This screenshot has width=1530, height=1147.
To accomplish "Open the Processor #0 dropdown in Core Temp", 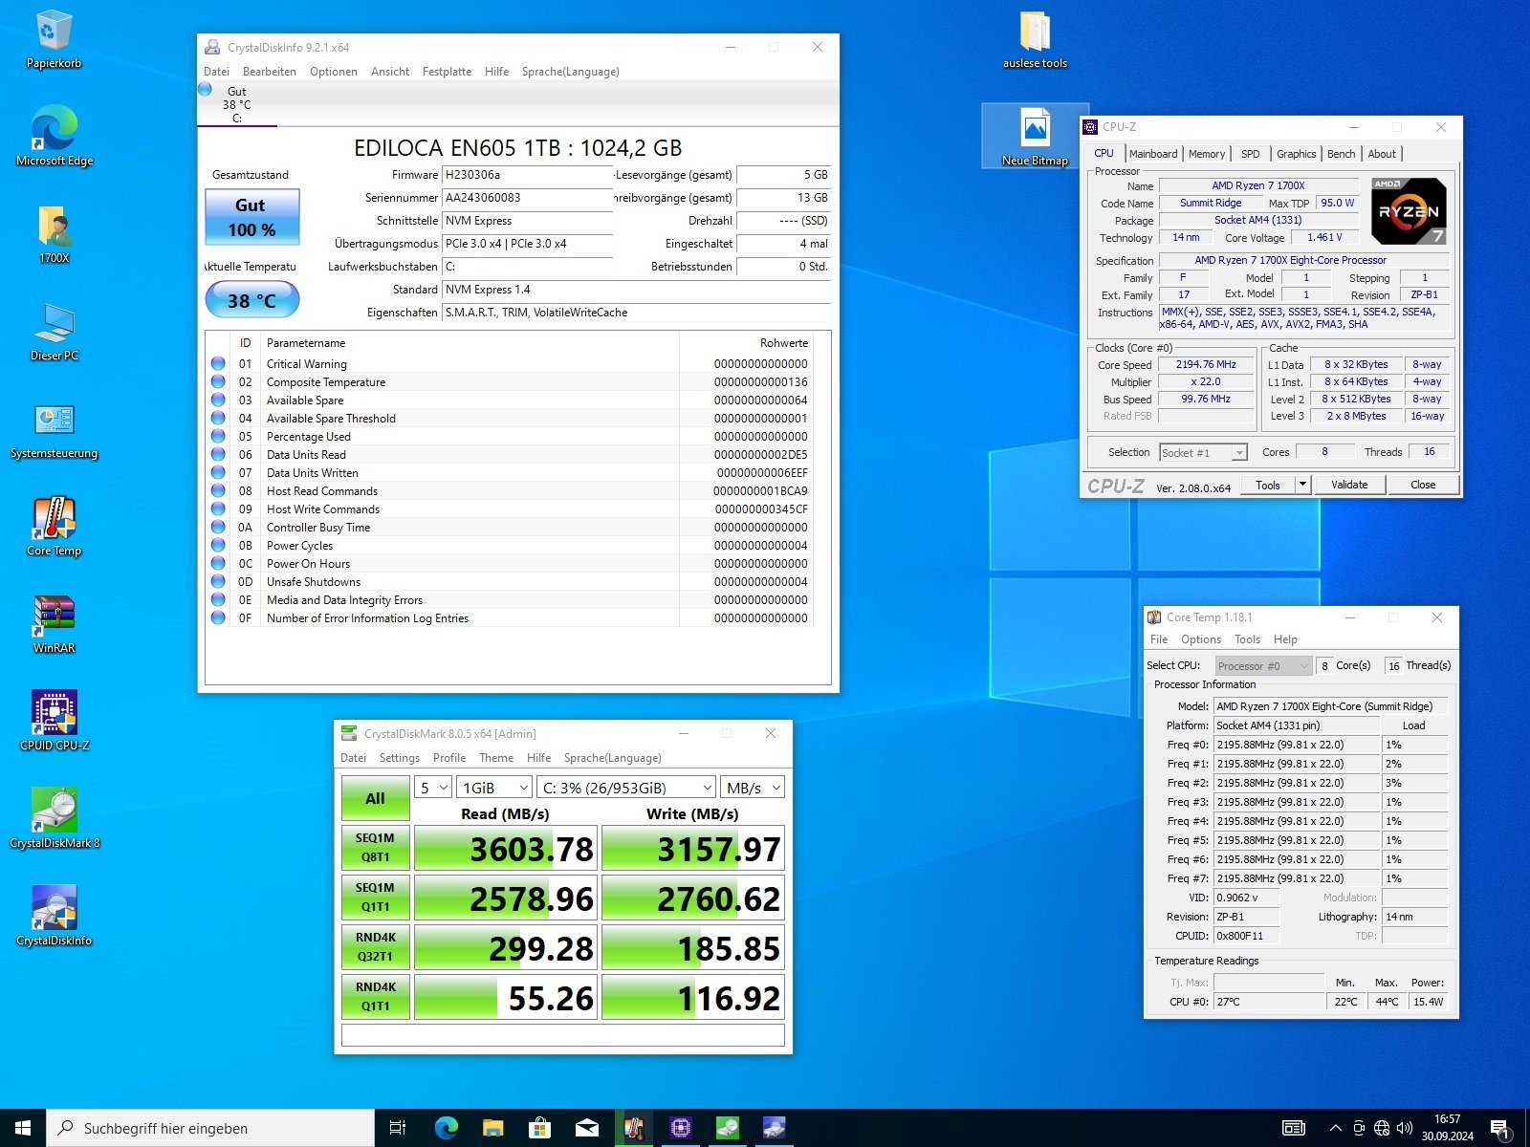I will (x=1263, y=666).
